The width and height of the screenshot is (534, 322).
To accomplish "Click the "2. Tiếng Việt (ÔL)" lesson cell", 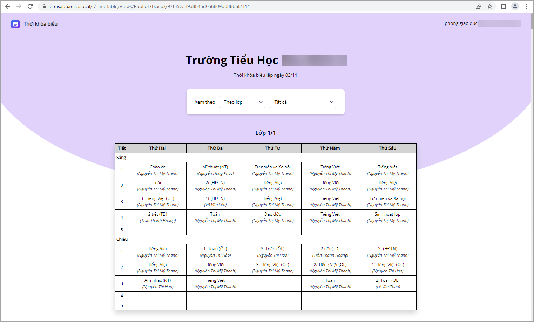I will tap(330, 268).
